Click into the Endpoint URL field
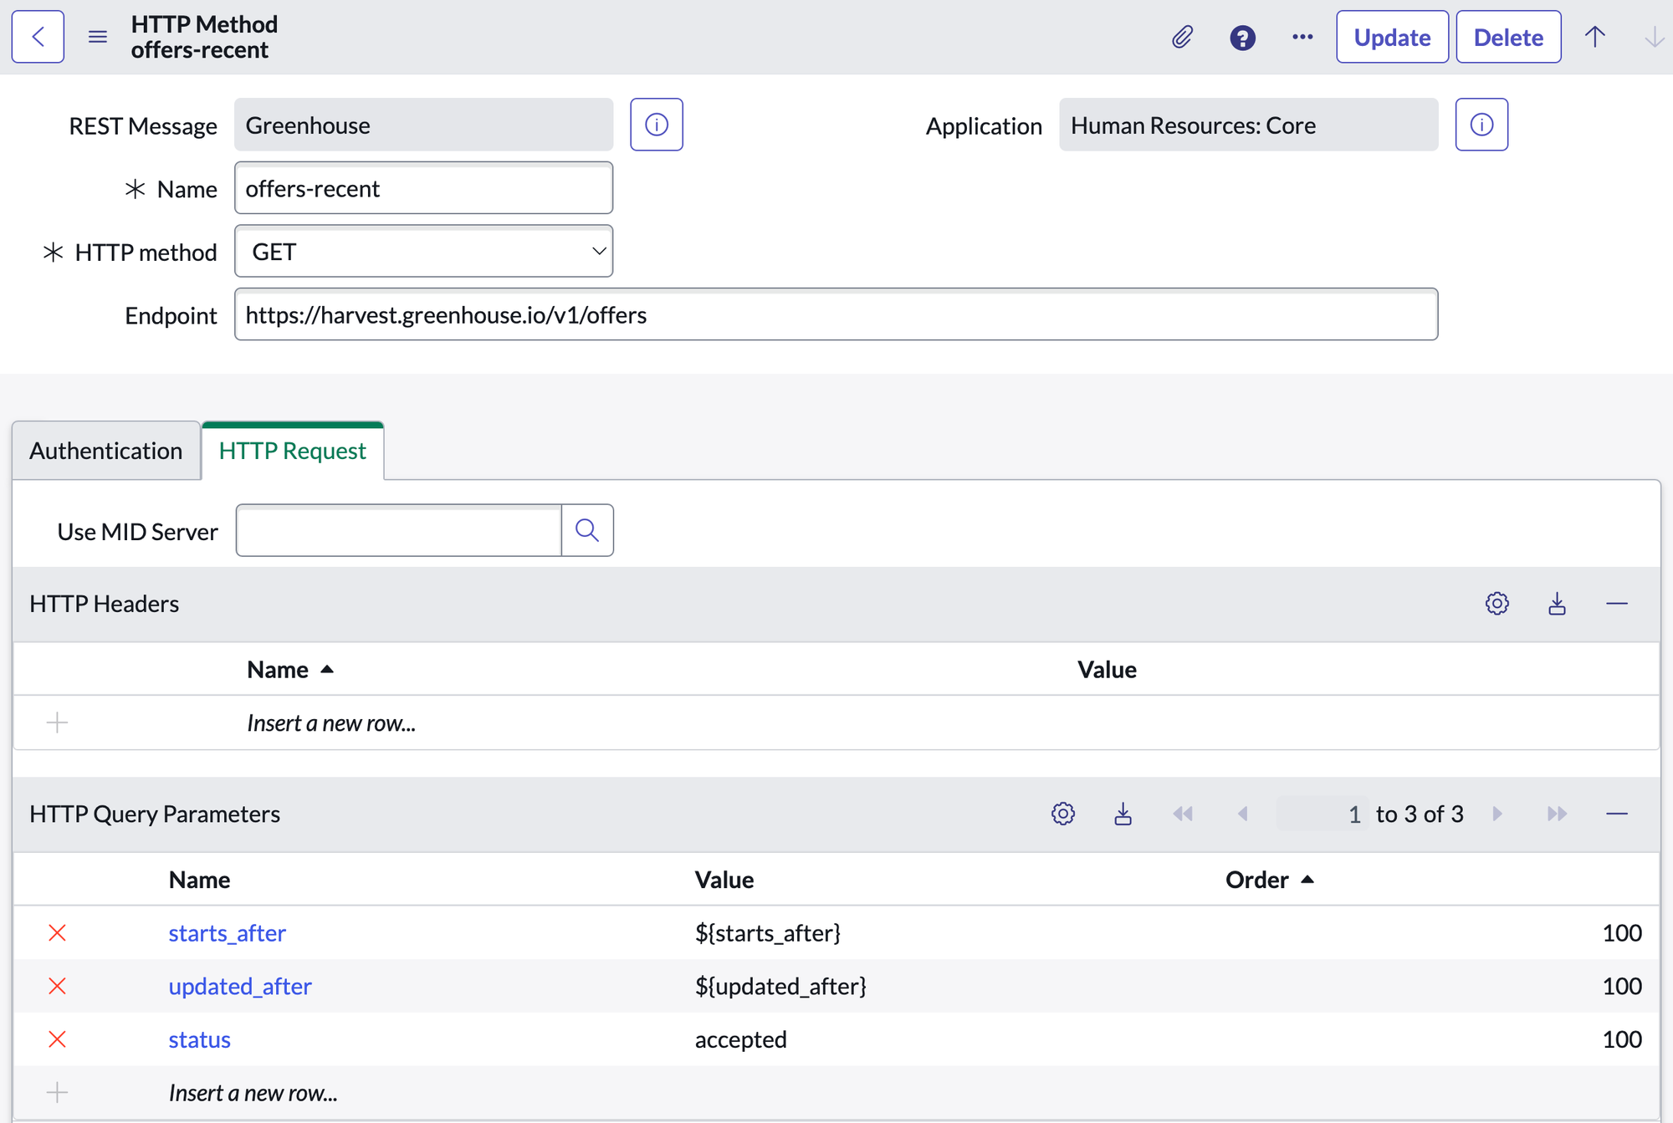Image resolution: width=1673 pixels, height=1123 pixels. [836, 314]
